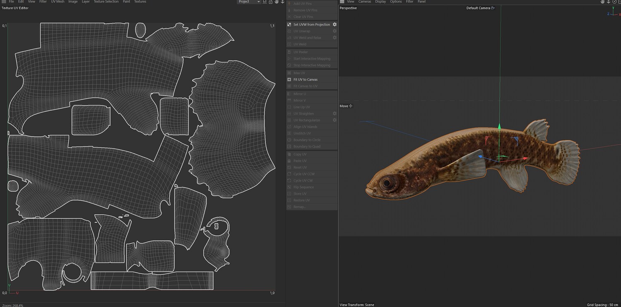This screenshot has width=621, height=307.
Task: Click the Start Interactive Mapping play icon
Action: [x=289, y=59]
